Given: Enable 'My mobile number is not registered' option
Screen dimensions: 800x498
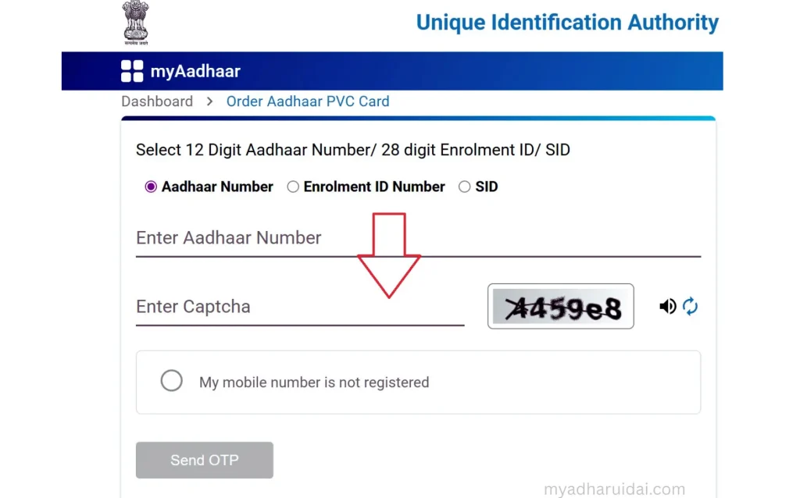Looking at the screenshot, I should [x=171, y=380].
